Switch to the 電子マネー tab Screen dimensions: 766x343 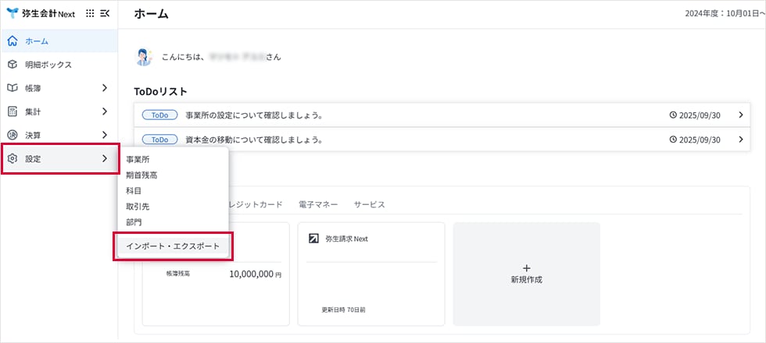(x=318, y=204)
